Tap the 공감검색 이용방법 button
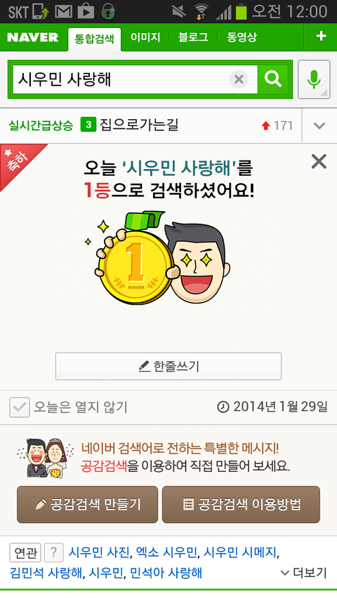 pos(241,504)
